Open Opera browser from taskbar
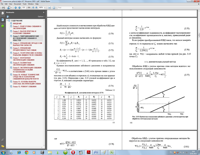Screen dimensions: 200x155 click(73, 152)
